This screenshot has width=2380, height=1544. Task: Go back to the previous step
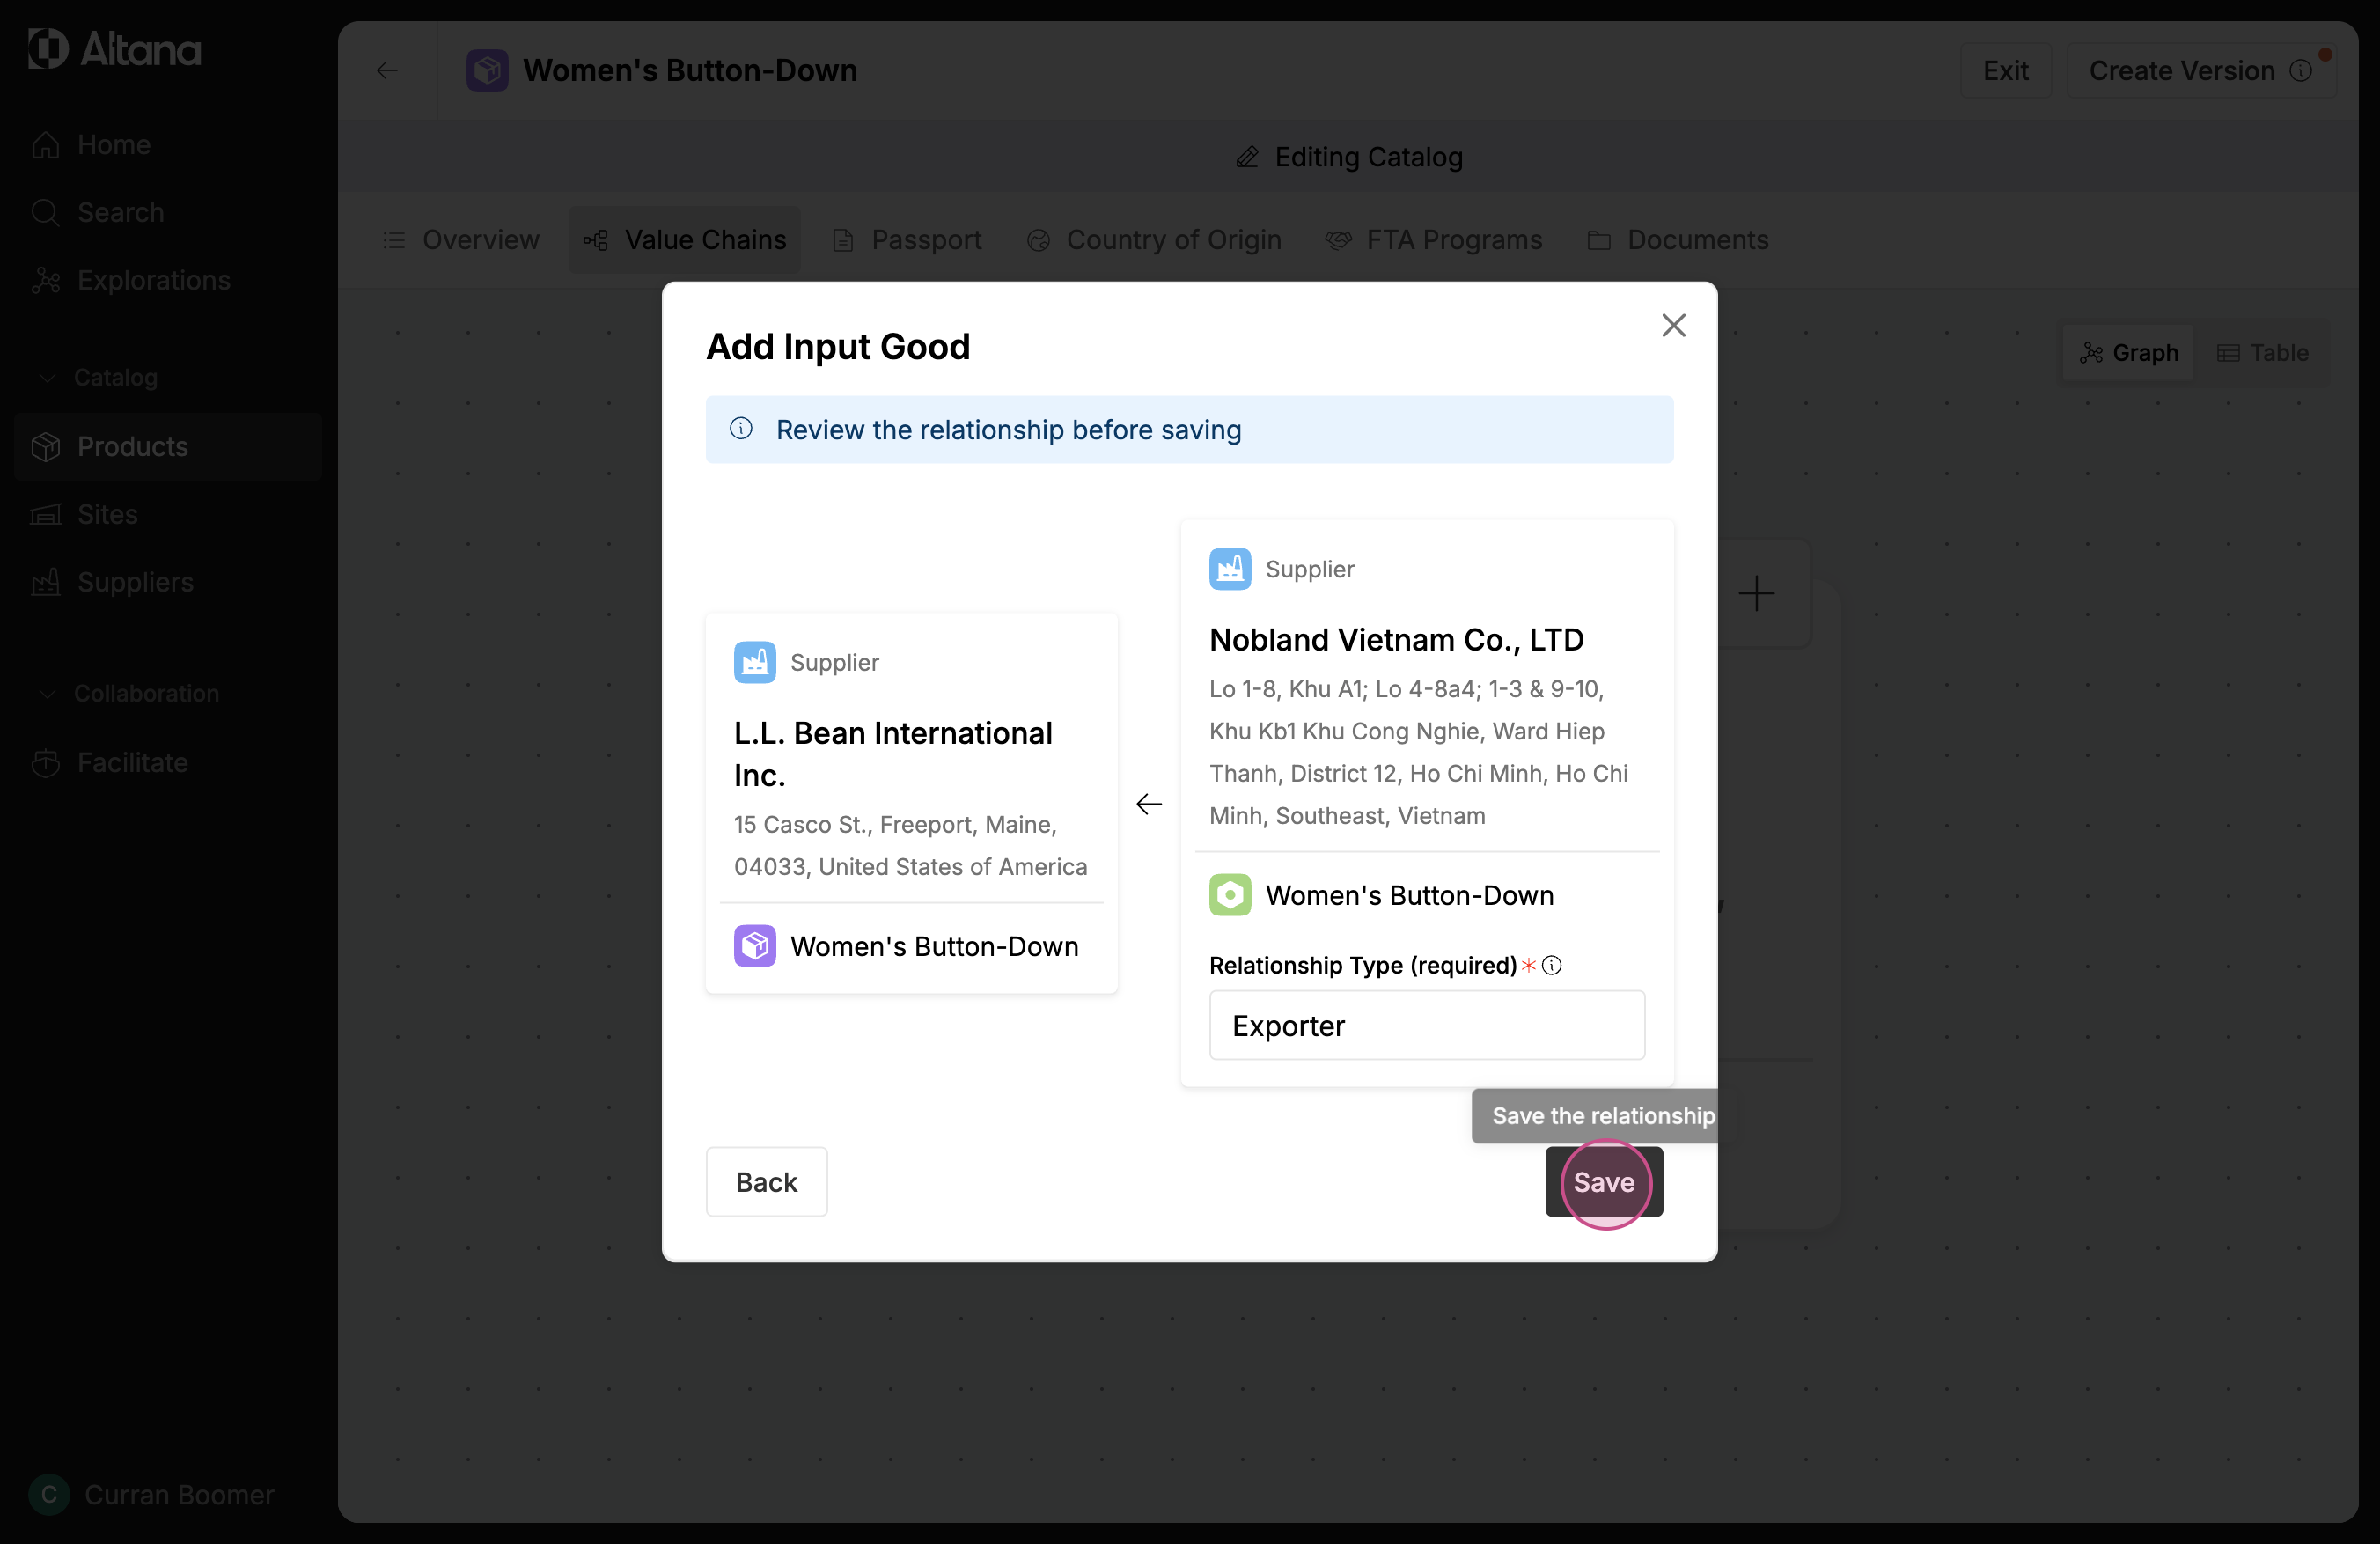point(766,1182)
